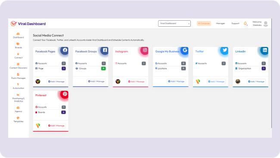
Task: Open Content Discovery in the sidebar
Action: pyautogui.click(x=18, y=66)
